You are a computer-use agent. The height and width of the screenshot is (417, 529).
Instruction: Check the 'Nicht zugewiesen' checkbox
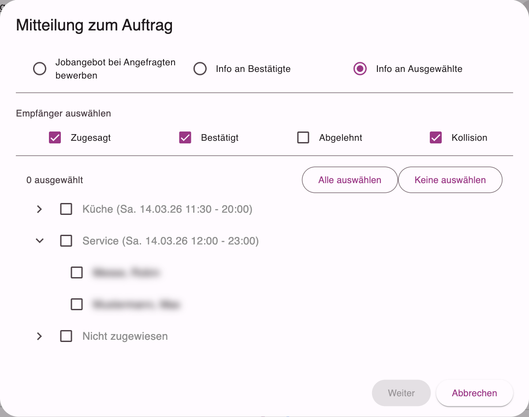pos(66,336)
